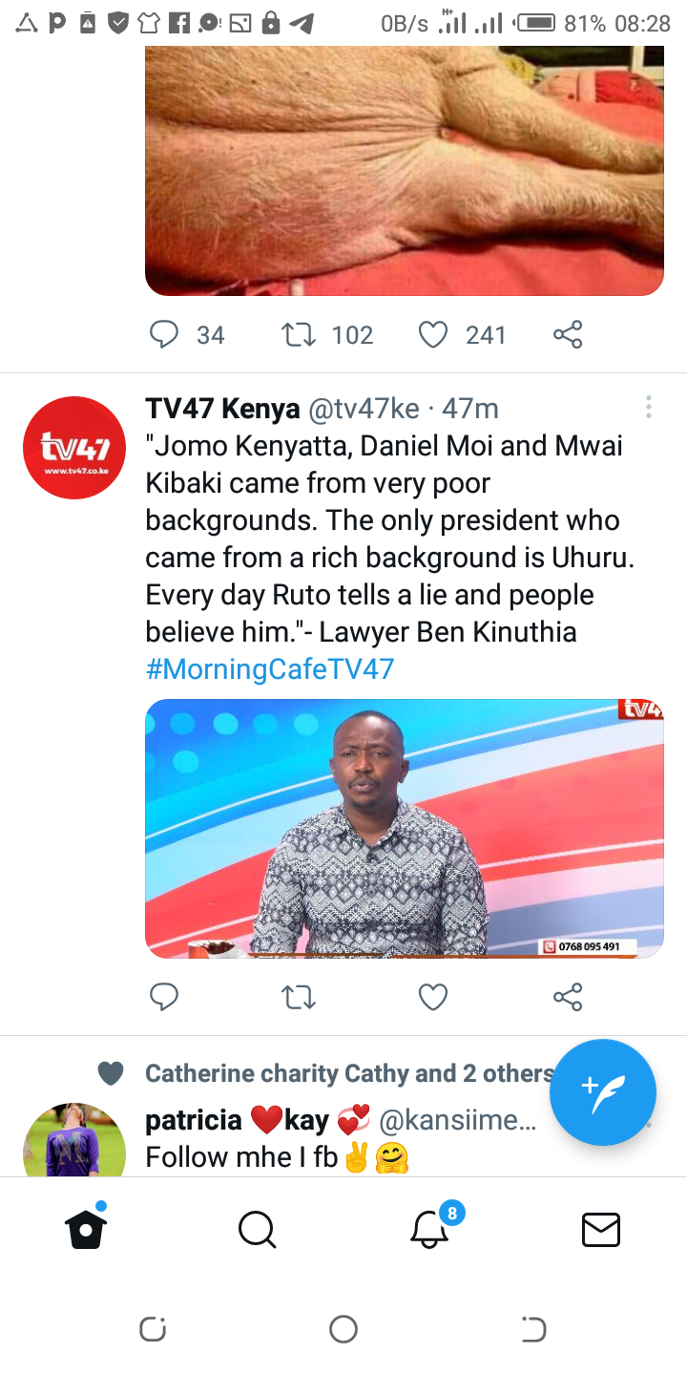Tap the Android home navigation button
687x1375 pixels.
click(x=343, y=1329)
